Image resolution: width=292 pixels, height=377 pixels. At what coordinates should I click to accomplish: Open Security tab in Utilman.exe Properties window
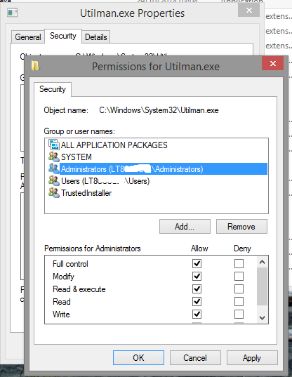63,36
